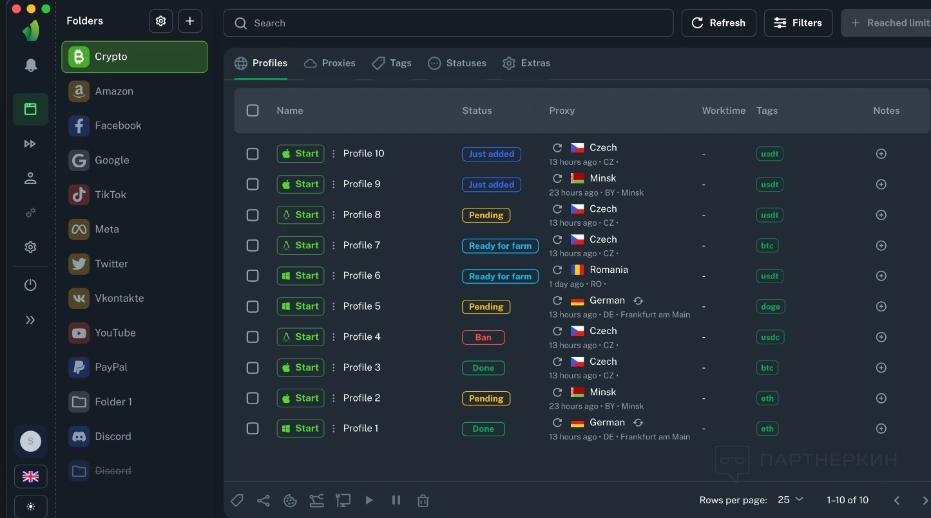Open the three-dot menu for Profile 5
The image size is (931, 518).
click(333, 306)
